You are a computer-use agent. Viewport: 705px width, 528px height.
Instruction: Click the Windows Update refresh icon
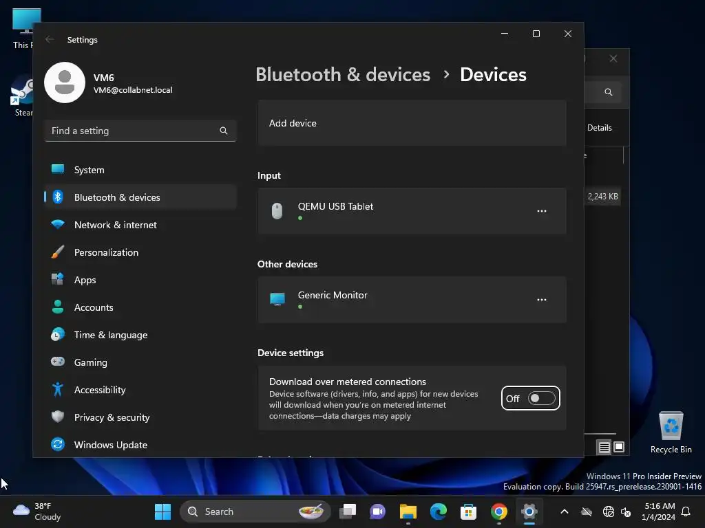pyautogui.click(x=58, y=444)
